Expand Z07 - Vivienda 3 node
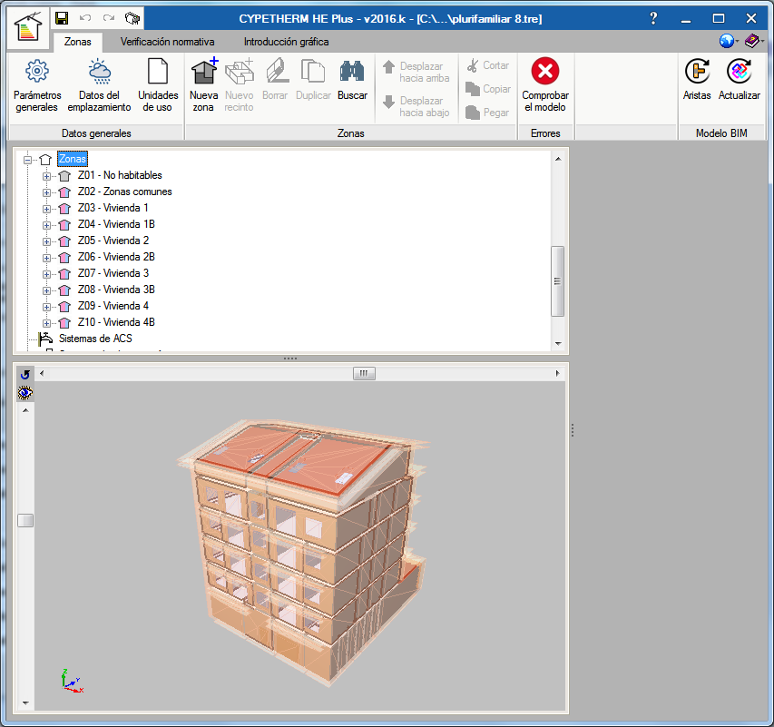The height and width of the screenshot is (727, 774). (46, 274)
